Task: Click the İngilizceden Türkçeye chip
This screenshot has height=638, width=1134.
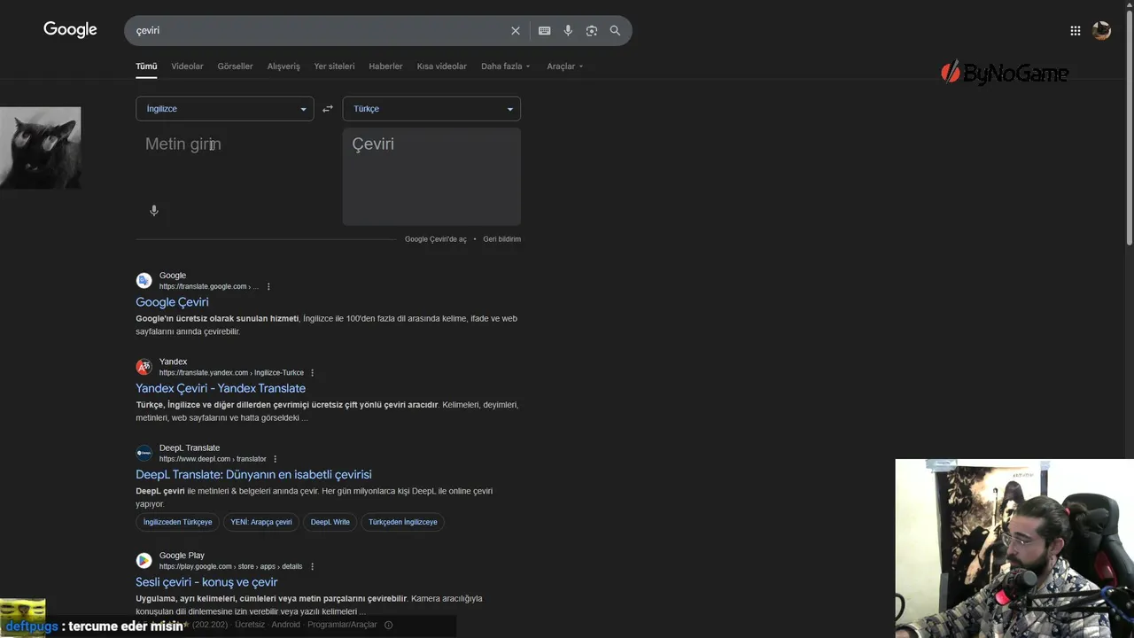Action: (x=178, y=522)
